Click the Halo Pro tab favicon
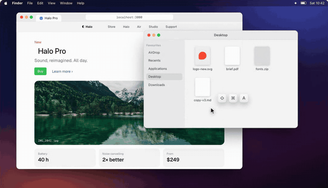The height and width of the screenshot is (188, 328). click(41, 18)
